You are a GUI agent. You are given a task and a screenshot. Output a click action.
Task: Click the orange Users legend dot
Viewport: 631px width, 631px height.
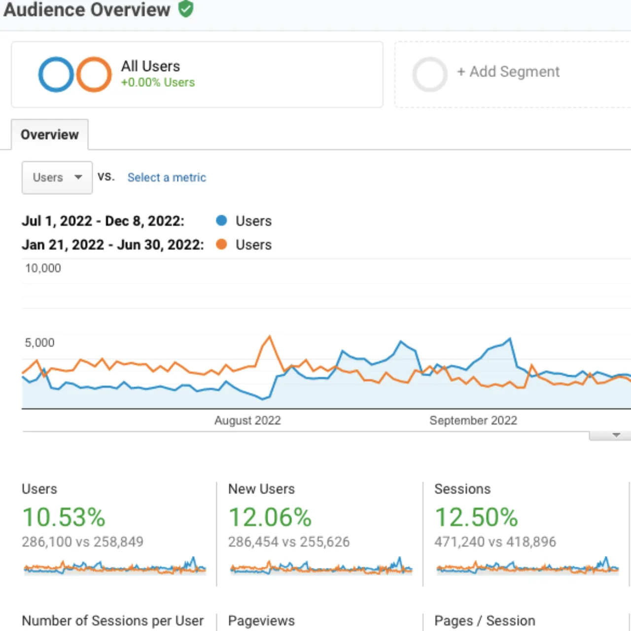[x=221, y=244]
